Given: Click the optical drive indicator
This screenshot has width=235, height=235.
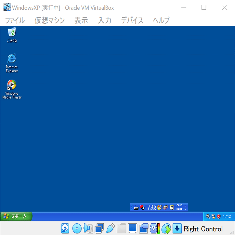Looking at the screenshot, I should pos(77,228).
